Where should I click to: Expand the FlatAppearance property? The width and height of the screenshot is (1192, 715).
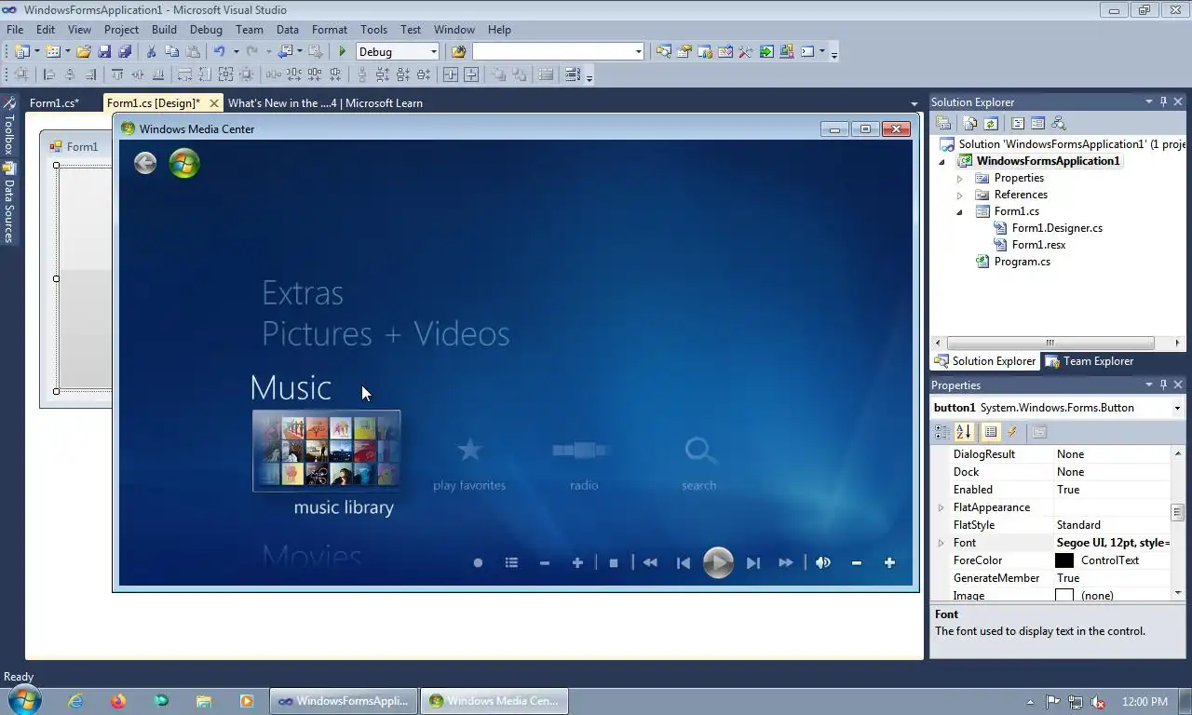[941, 507]
